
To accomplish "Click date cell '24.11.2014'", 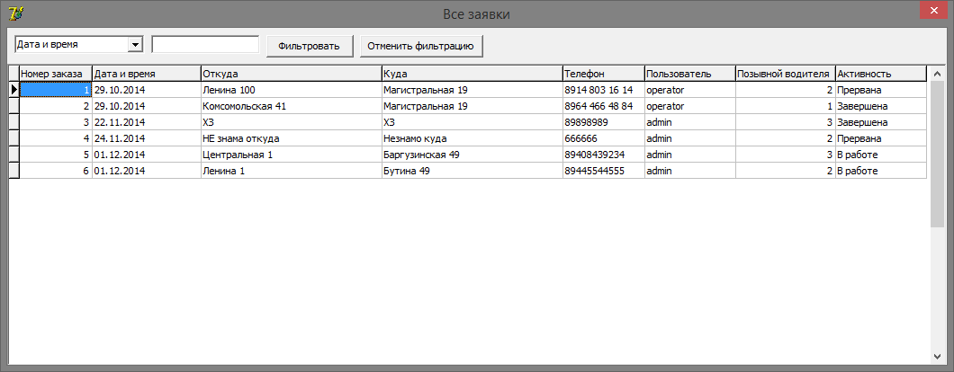I will click(146, 138).
